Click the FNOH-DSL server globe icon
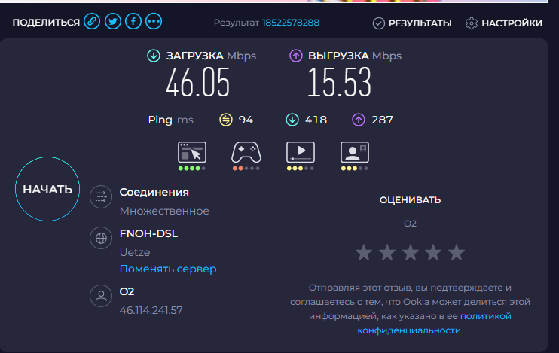This screenshot has height=353, width=559. point(100,239)
